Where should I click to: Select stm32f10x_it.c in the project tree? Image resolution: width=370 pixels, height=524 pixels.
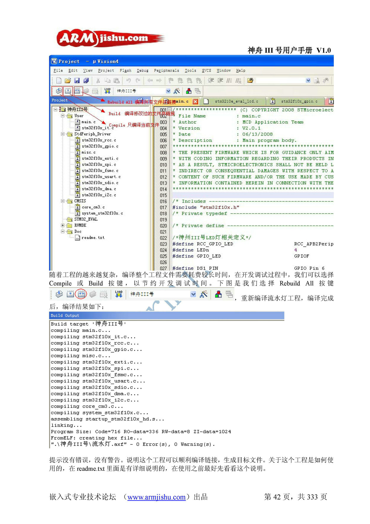(98, 128)
